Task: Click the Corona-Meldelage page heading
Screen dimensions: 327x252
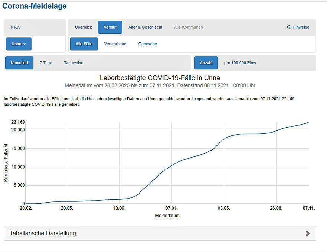Action: pos(35,6)
